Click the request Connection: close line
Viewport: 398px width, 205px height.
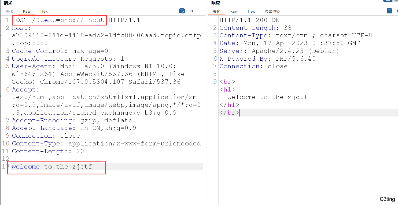46,136
